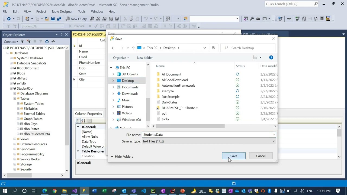Collapse the General section in Column Properties

(78, 127)
